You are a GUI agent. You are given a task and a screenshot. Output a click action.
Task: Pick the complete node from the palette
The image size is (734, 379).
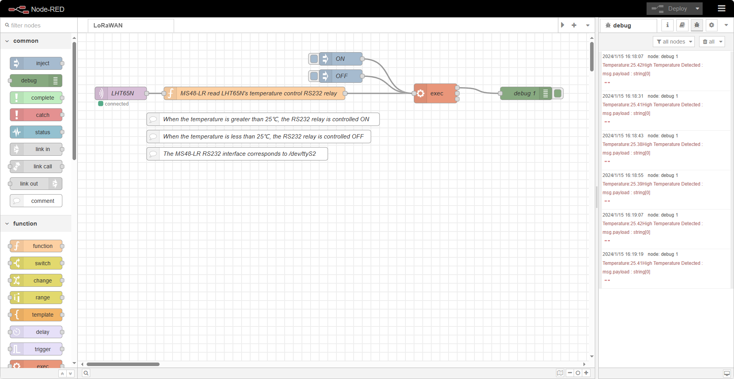tap(36, 98)
